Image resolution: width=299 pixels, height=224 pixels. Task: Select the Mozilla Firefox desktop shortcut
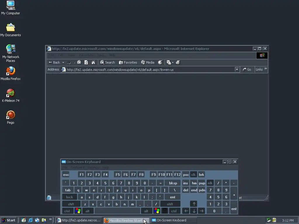11,73
